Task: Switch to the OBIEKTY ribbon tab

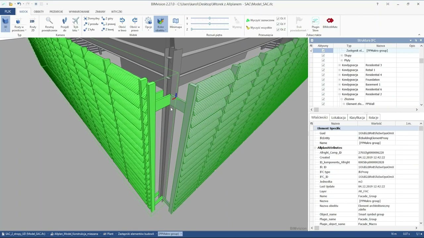Action: 39,12
